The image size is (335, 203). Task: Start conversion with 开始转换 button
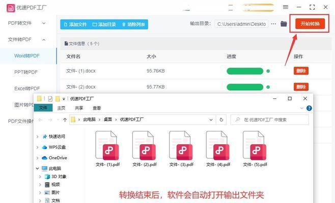(310, 24)
